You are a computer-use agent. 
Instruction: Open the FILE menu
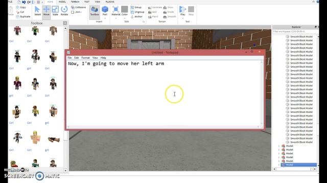tap(10, 2)
